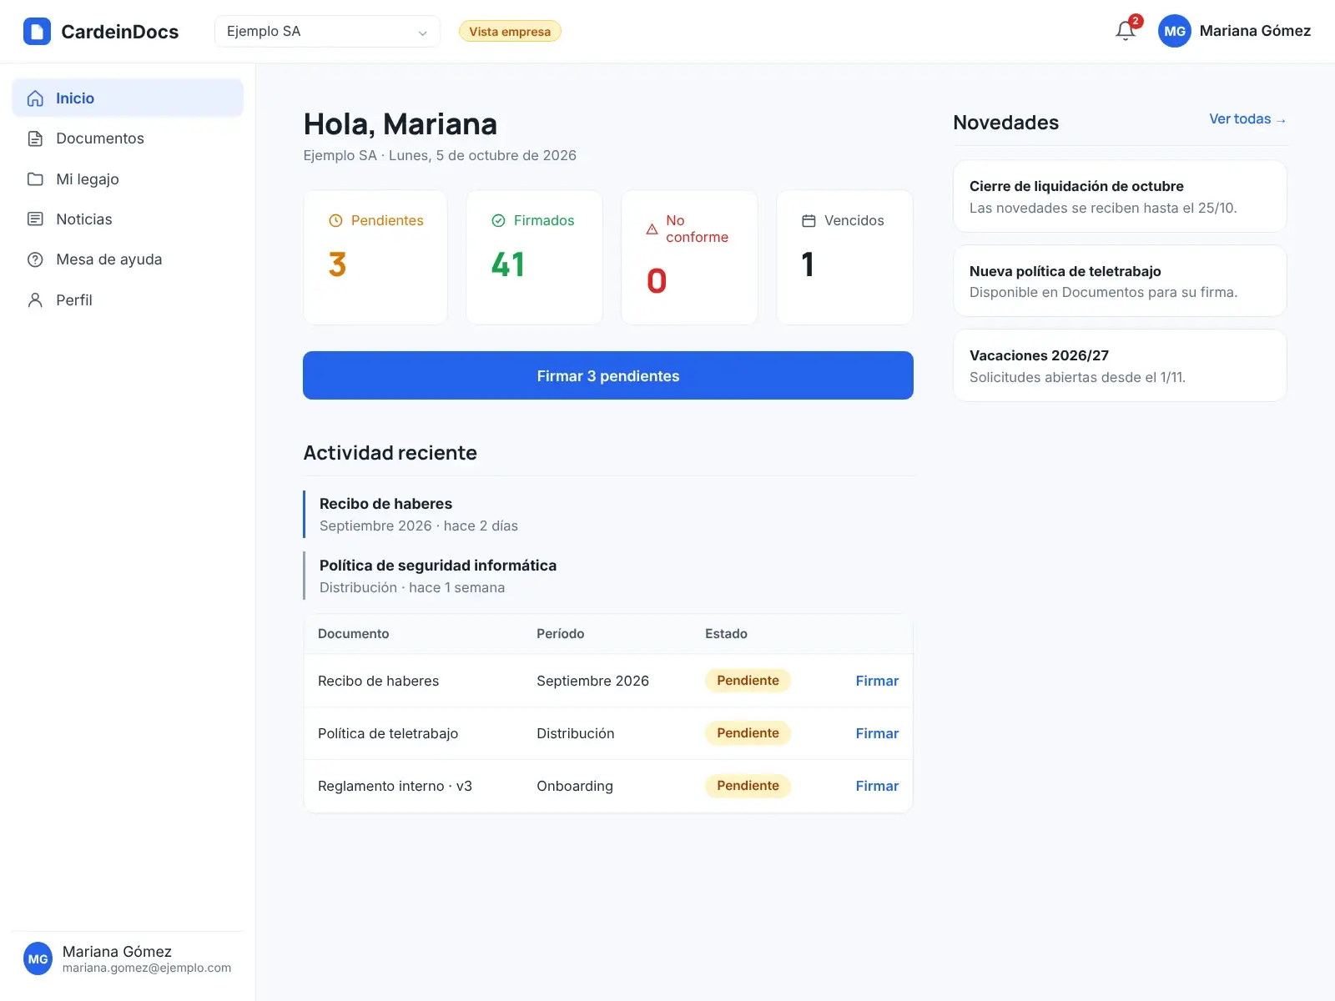Click the calendar icon on the Vencidos card
This screenshot has width=1335, height=1001.
(809, 221)
